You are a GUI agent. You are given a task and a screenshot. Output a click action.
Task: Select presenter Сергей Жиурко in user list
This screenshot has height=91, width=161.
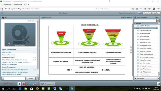pos(146,26)
